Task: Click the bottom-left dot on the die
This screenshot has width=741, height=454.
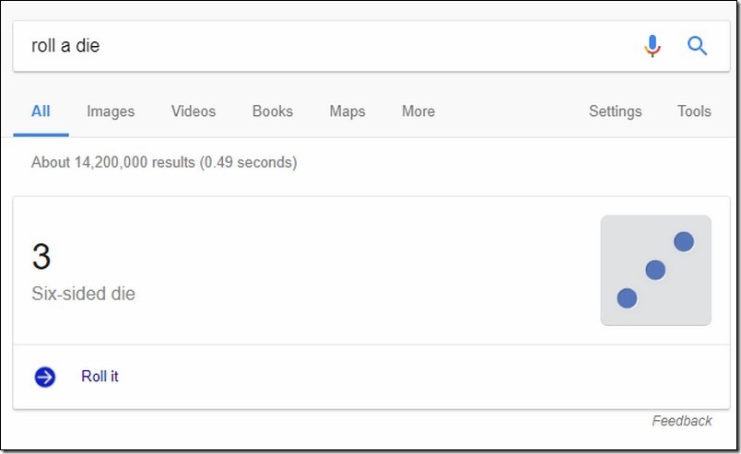Action: 627,298
